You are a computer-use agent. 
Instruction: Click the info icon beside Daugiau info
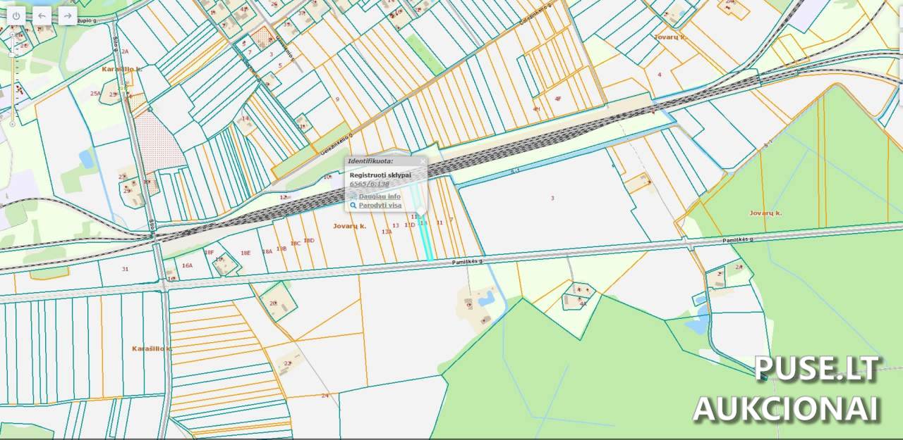click(353, 196)
